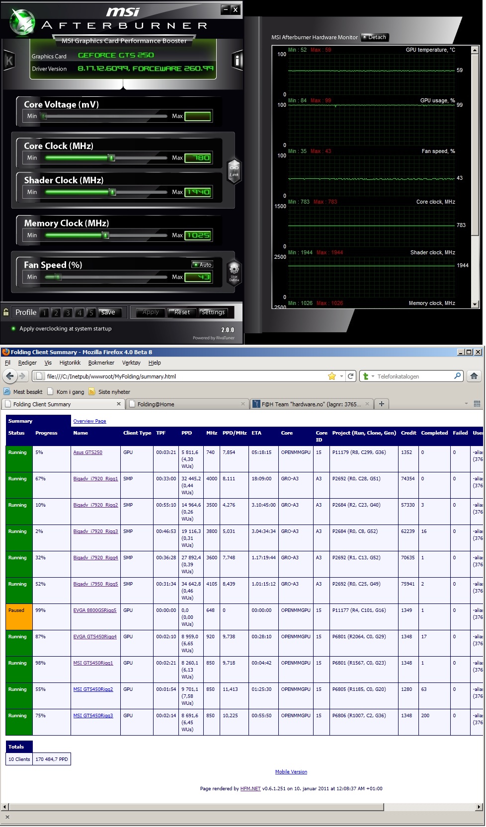Switch to the Folding@Home tab
486x827 pixels.
pyautogui.click(x=186, y=404)
